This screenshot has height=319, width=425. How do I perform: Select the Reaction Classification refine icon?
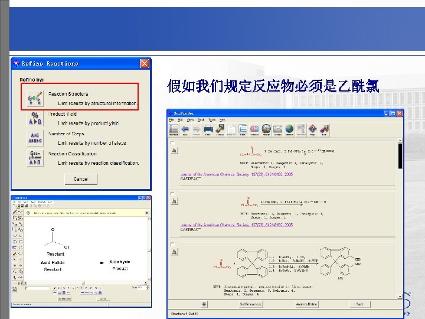[x=35, y=158]
